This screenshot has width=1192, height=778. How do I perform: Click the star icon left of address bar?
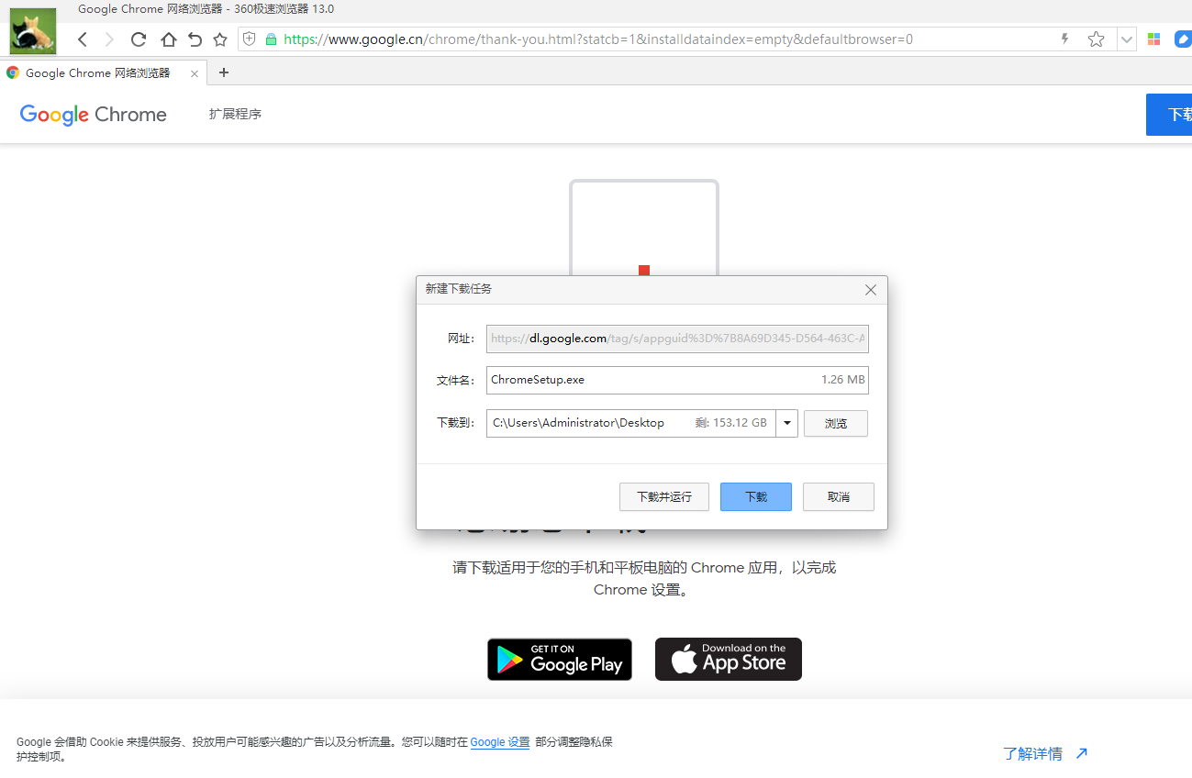click(x=220, y=39)
